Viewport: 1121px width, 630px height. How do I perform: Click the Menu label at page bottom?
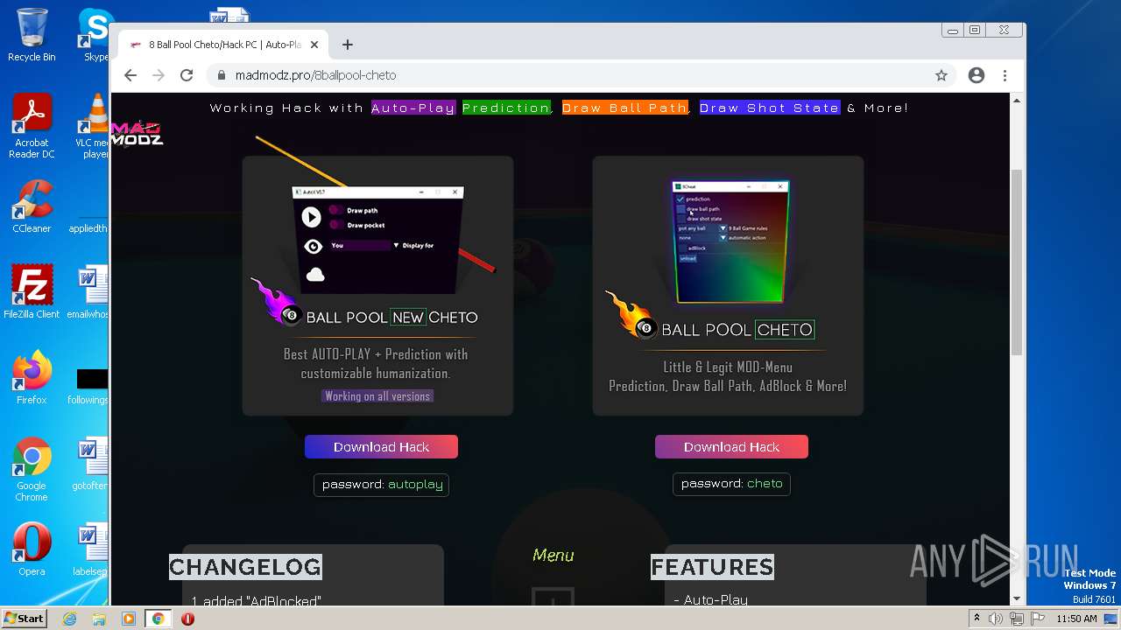553,555
